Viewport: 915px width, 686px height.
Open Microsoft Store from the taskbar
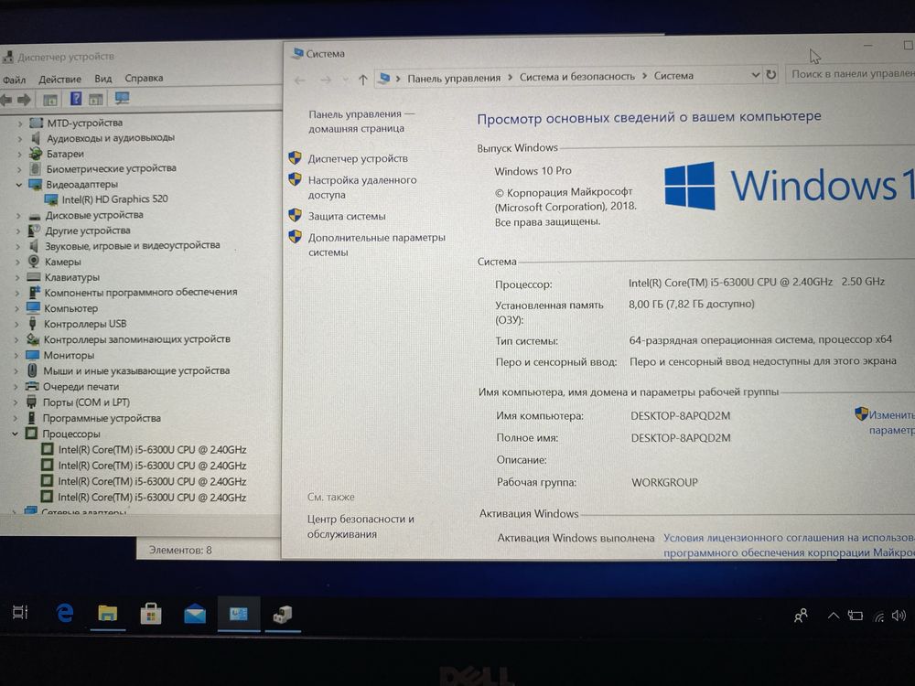point(151,615)
